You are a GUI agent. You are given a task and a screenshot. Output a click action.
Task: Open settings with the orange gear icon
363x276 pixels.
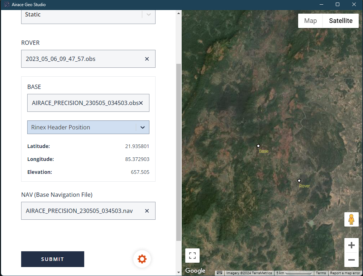142,259
